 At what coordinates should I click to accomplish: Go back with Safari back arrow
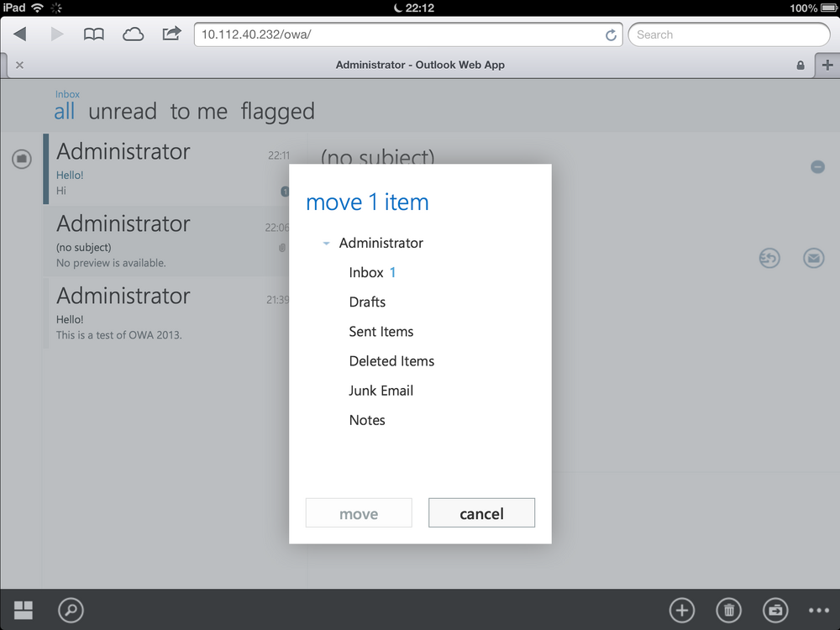tap(20, 34)
